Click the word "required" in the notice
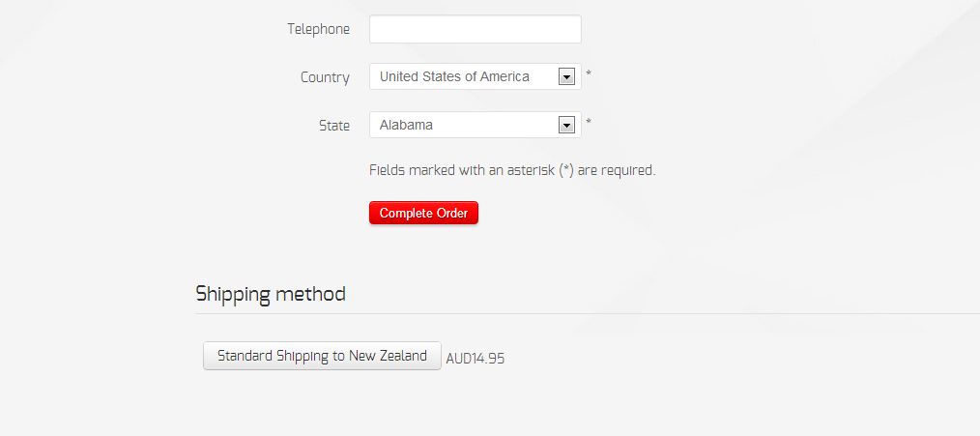 pyautogui.click(x=628, y=170)
